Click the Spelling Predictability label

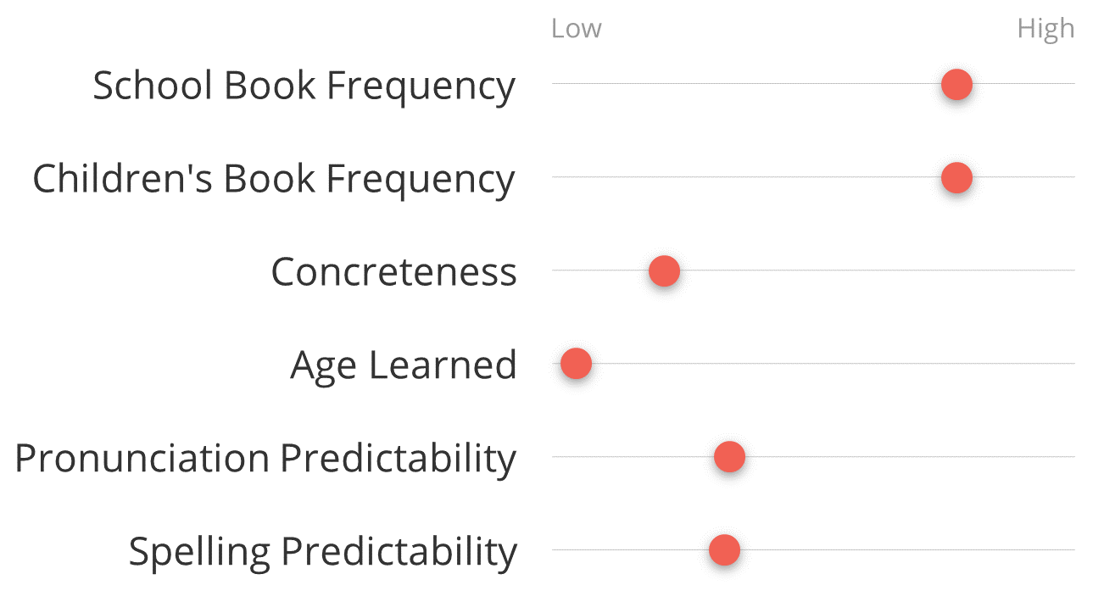(x=322, y=552)
